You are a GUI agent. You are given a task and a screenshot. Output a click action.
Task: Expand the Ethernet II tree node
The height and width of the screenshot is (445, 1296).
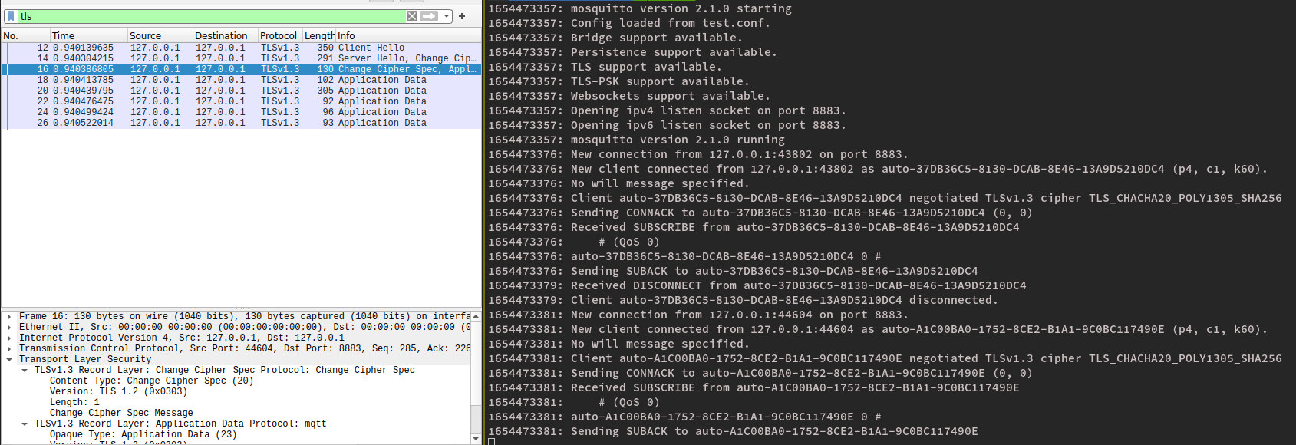(x=9, y=327)
